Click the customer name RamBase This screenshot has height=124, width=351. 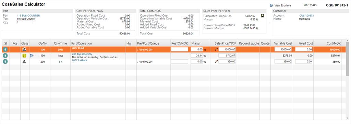[x=305, y=19]
